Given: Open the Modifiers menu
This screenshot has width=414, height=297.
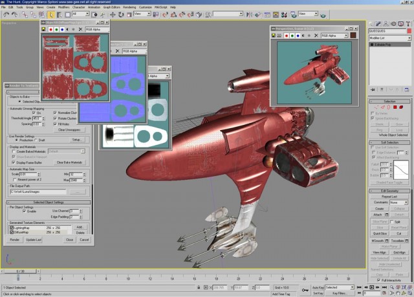Looking at the screenshot, I should (63, 7).
